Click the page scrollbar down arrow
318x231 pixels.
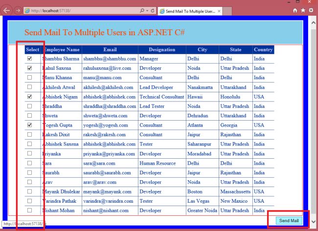coord(313,222)
